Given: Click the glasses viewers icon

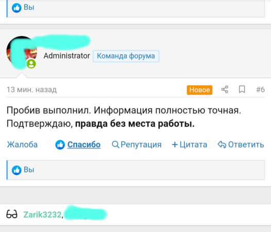Looking at the screenshot, I should tap(12, 214).
